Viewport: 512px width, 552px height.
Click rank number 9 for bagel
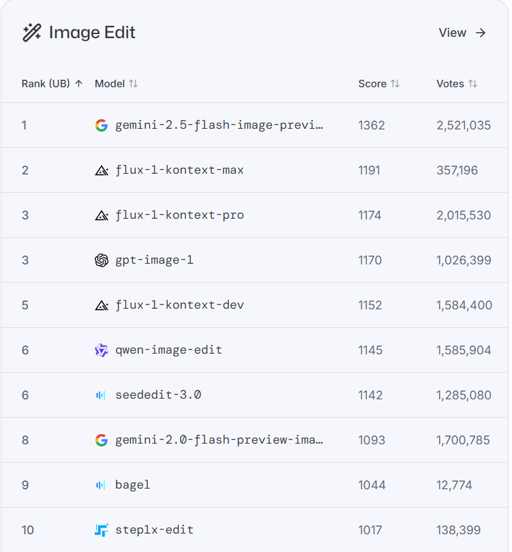pyautogui.click(x=25, y=485)
